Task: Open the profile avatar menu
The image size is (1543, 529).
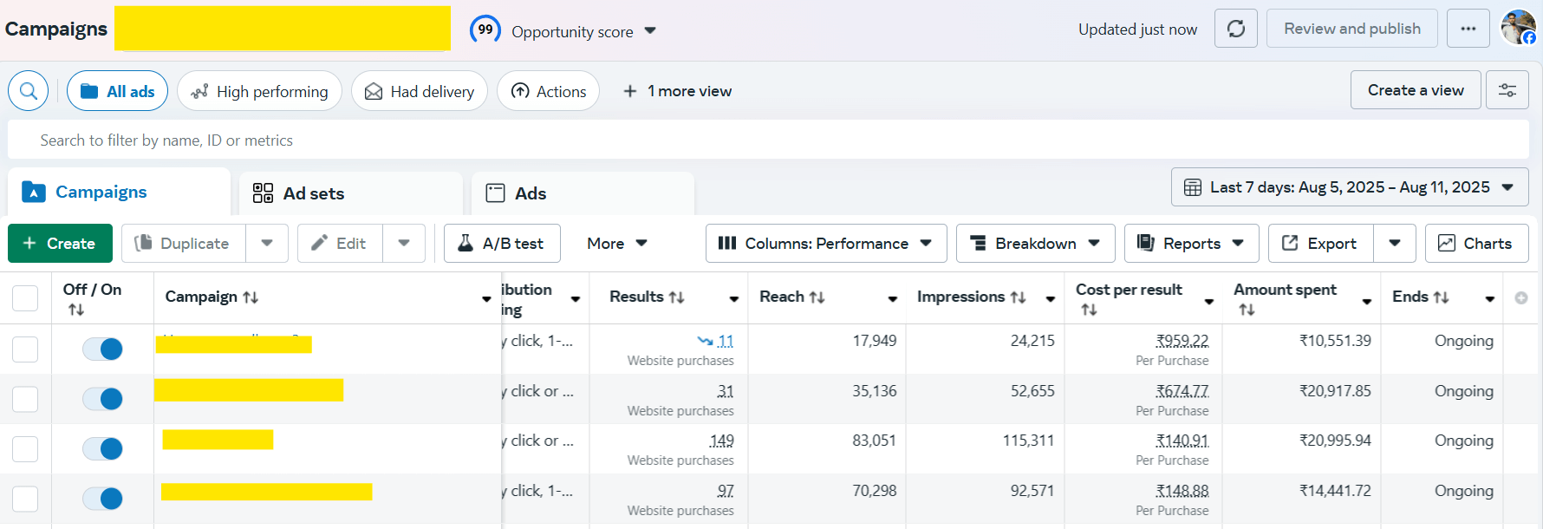Action: (x=1519, y=28)
